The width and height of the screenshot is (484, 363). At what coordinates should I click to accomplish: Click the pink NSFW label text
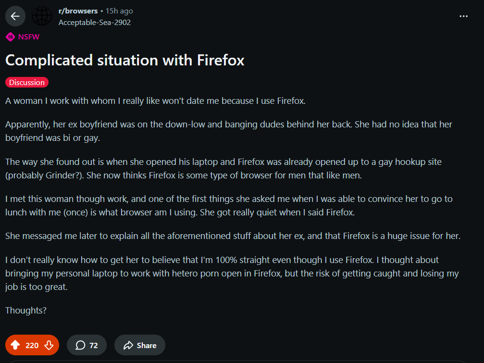pyautogui.click(x=28, y=37)
